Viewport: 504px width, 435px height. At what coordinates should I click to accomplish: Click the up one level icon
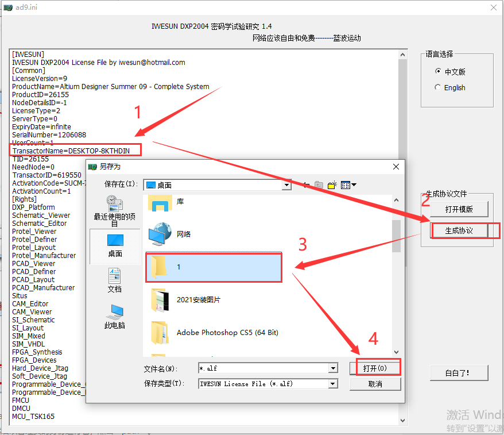pos(319,185)
